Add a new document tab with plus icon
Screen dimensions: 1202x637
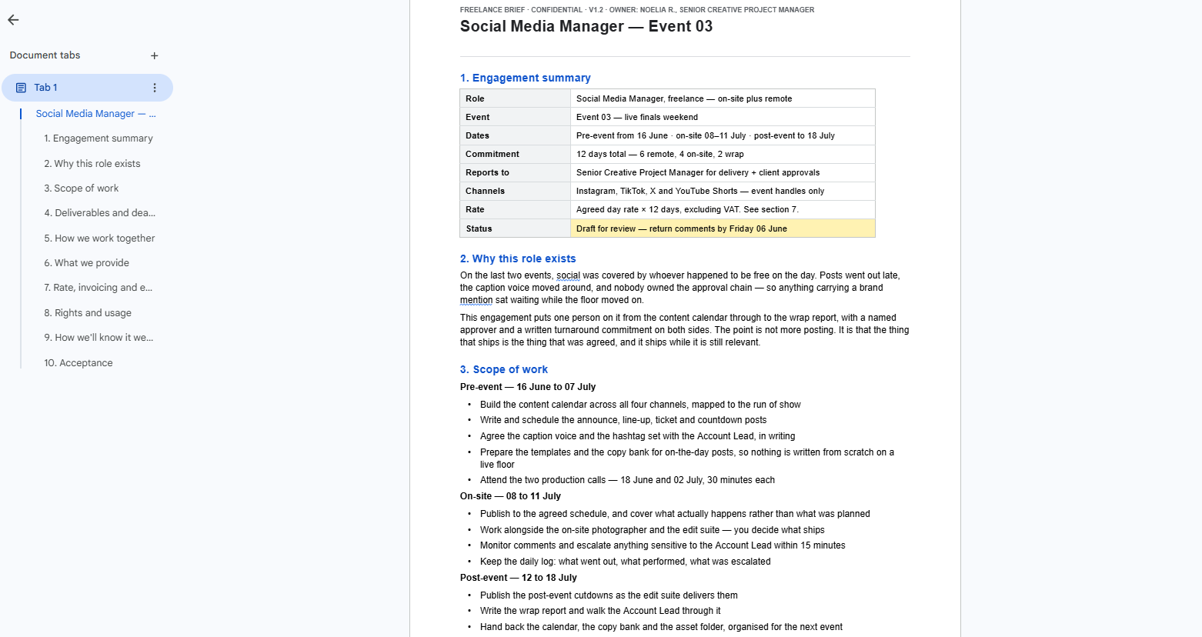(155, 55)
